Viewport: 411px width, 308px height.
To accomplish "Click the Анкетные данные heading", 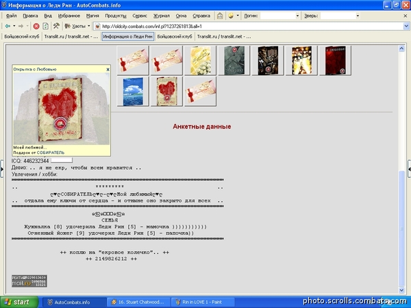I will click(202, 127).
